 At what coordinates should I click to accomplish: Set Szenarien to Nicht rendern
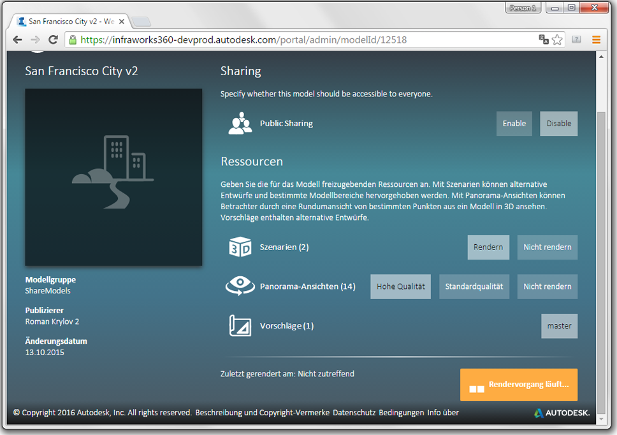[x=548, y=247]
